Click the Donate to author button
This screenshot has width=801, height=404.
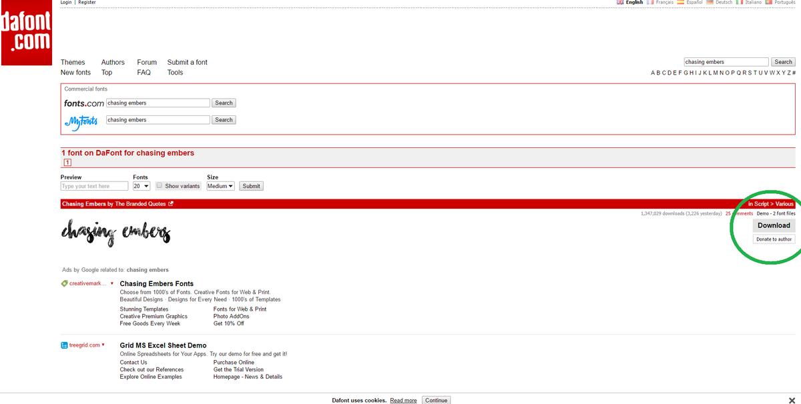click(774, 239)
